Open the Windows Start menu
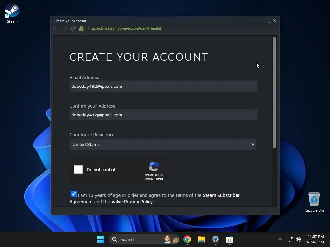Image resolution: width=330 pixels, height=247 pixels. coord(101,239)
